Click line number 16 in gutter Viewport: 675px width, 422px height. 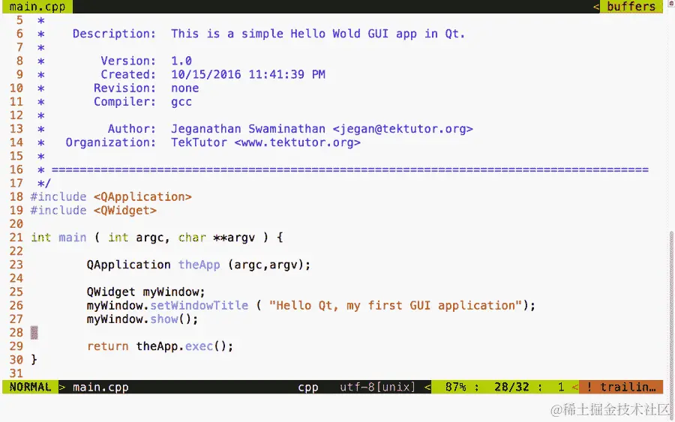(16, 169)
